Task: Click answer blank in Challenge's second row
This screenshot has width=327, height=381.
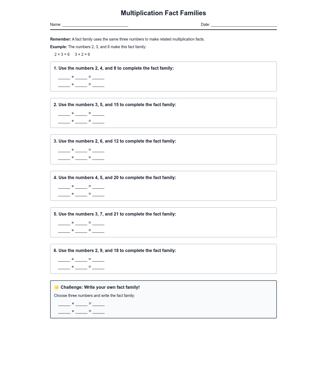Action: pyautogui.click(x=99, y=311)
